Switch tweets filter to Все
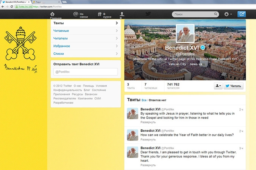The height and width of the screenshot is (170, 256). pos(144,100)
